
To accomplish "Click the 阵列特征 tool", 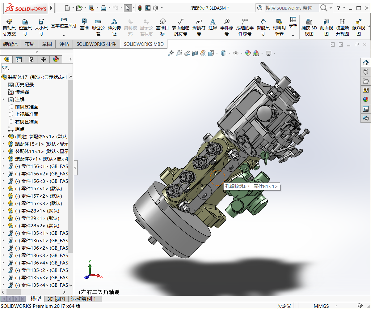I will (114, 27).
